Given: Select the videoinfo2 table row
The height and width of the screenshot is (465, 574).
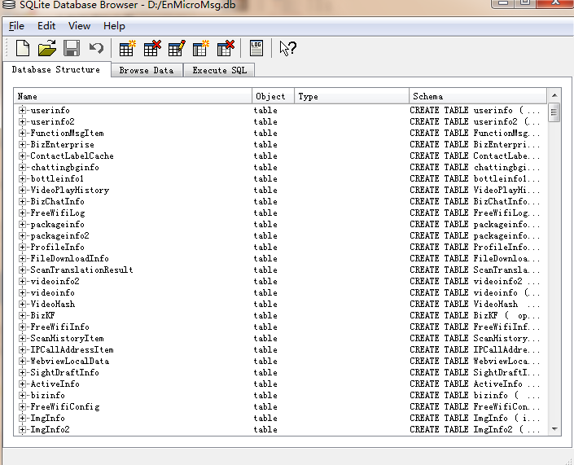Looking at the screenshot, I should [280, 281].
